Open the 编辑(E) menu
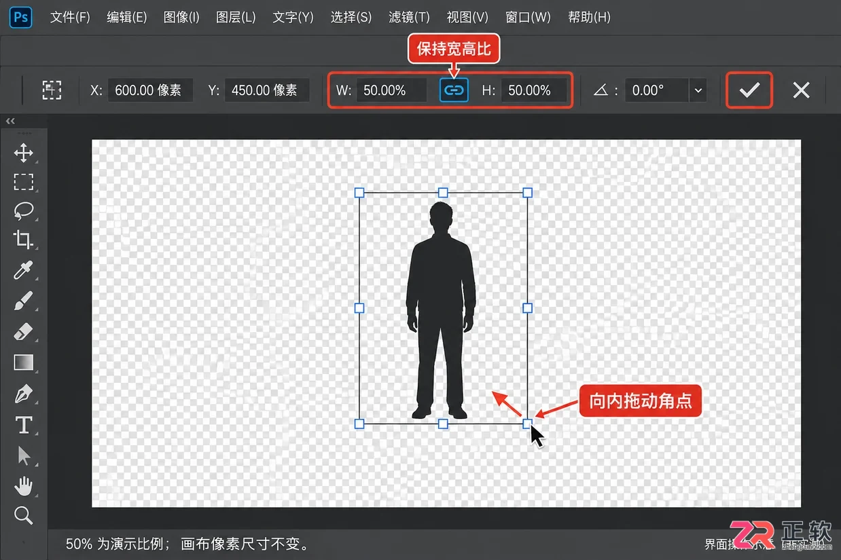The height and width of the screenshot is (560, 841). [127, 17]
